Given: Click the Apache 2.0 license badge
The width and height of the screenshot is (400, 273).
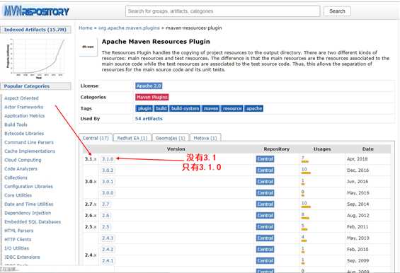Looking at the screenshot, I should tap(149, 86).
